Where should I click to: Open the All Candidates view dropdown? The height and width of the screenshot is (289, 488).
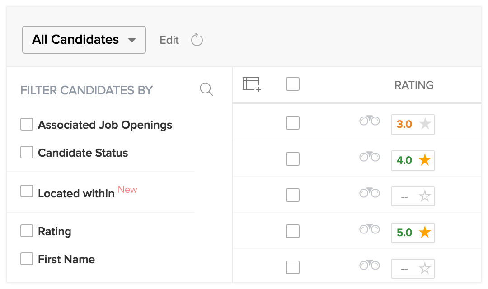coord(75,40)
